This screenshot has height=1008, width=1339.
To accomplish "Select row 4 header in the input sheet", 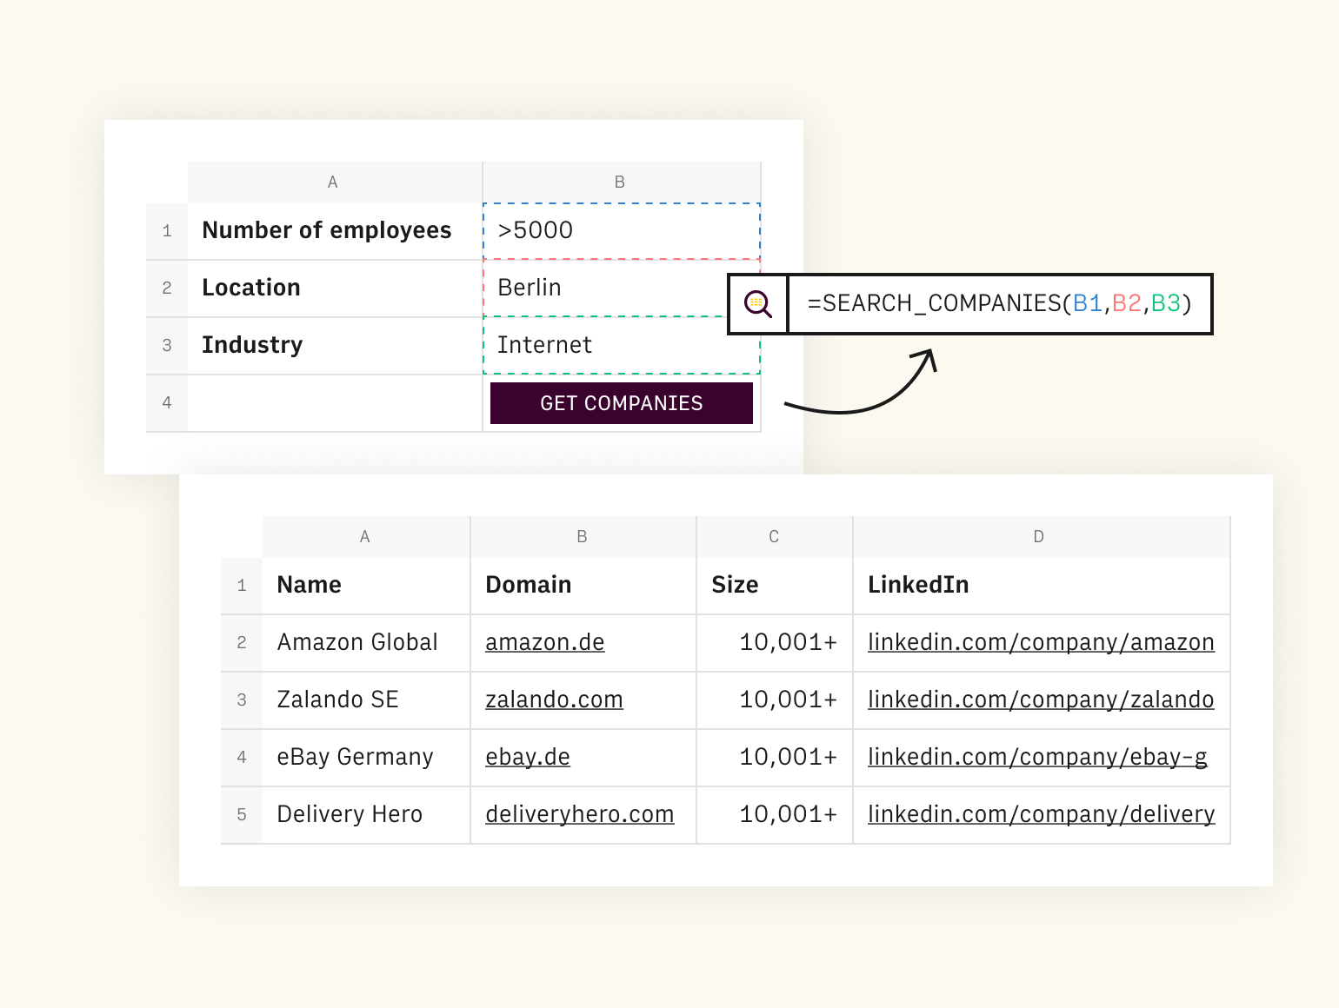I will pos(167,403).
